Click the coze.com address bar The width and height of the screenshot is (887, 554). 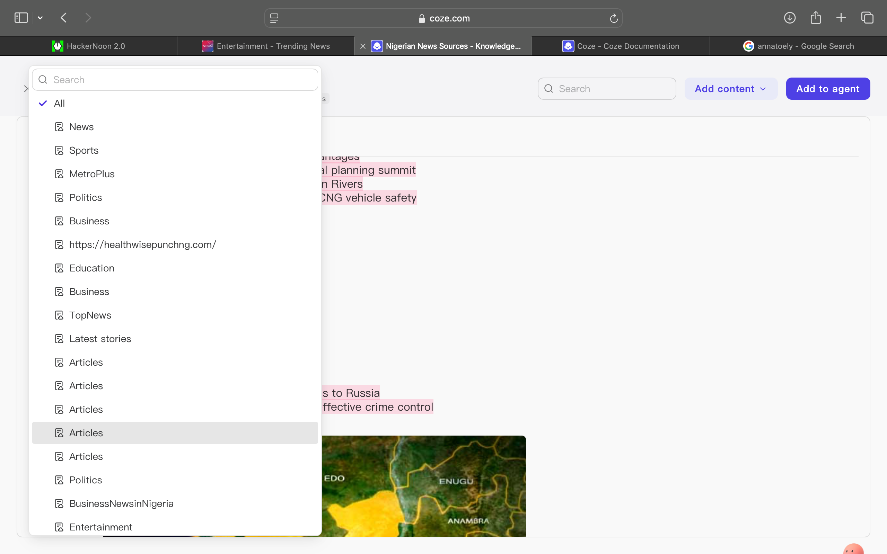coord(443,18)
